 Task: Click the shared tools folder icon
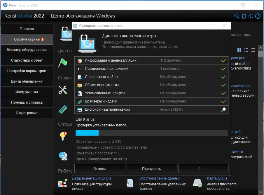pos(80,85)
